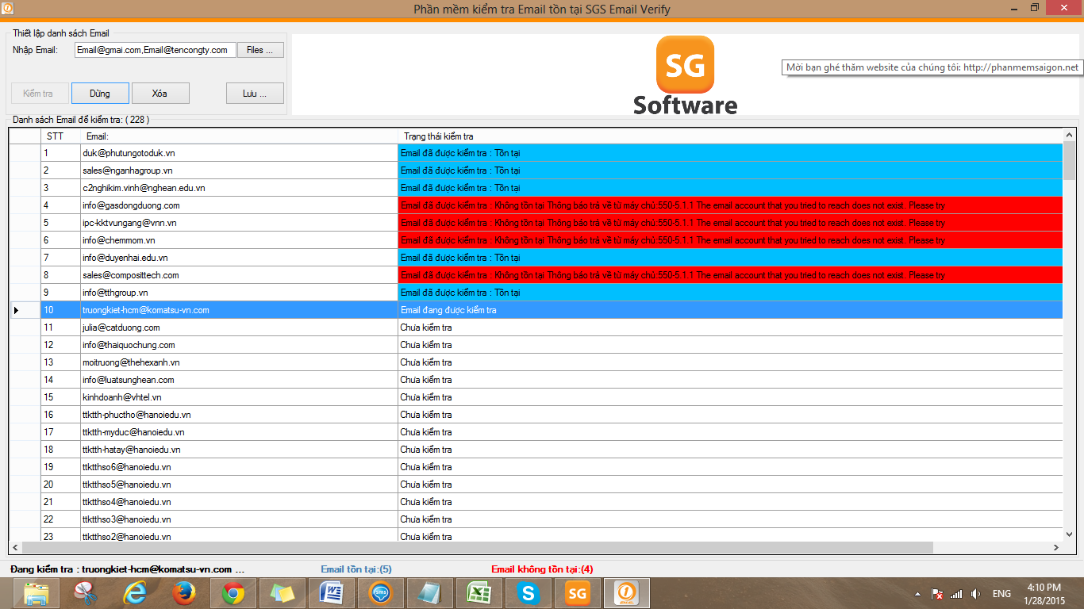The width and height of the screenshot is (1084, 609).
Task: Open Sticky Notes taskbar icon
Action: click(x=283, y=593)
